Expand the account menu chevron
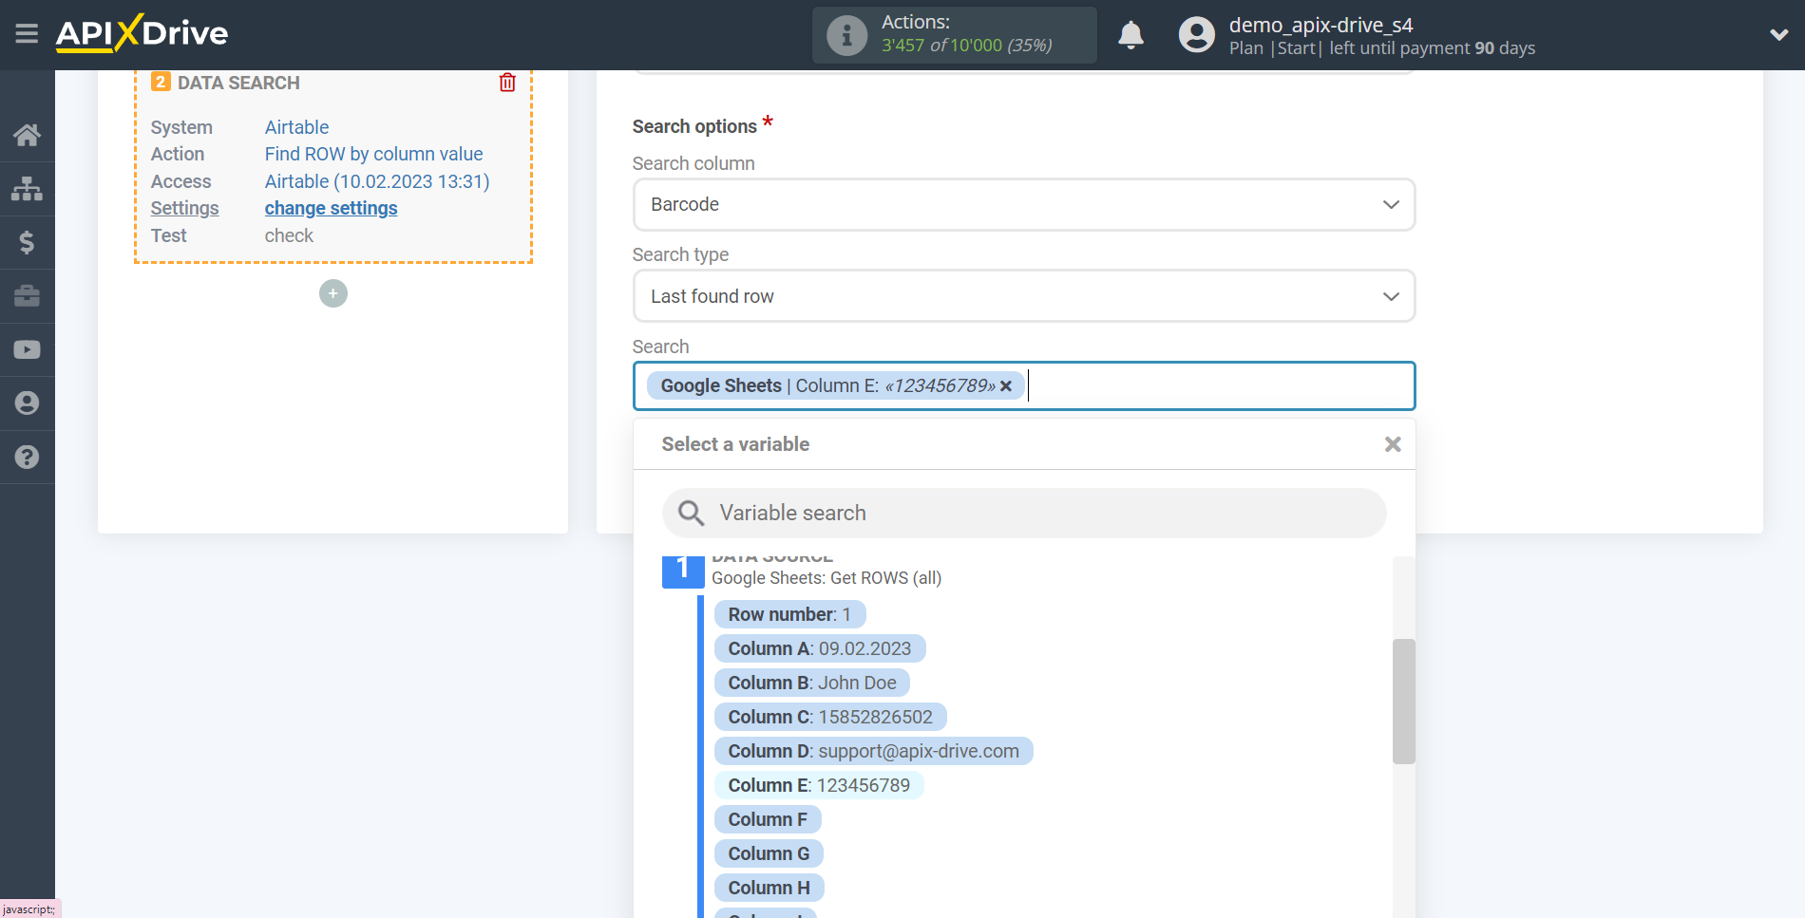1805x918 pixels. 1778,35
